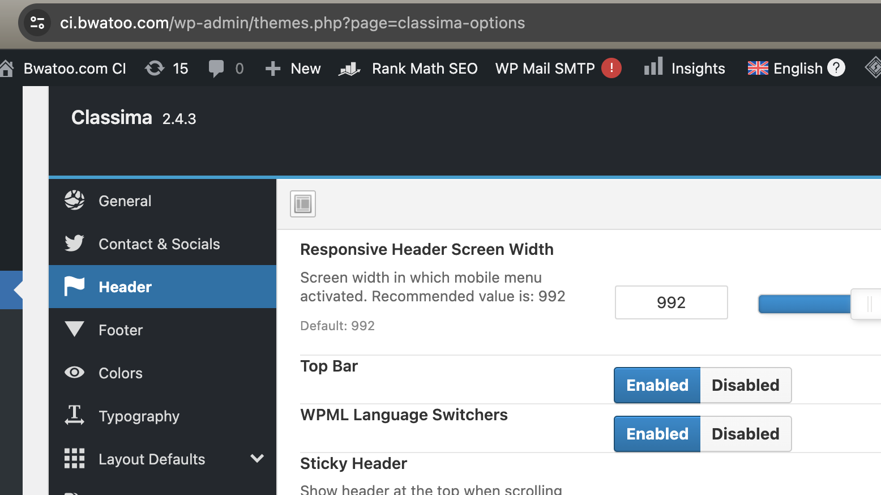The height and width of the screenshot is (495, 881).
Task: Click the Insights bar chart icon
Action: tap(653, 67)
